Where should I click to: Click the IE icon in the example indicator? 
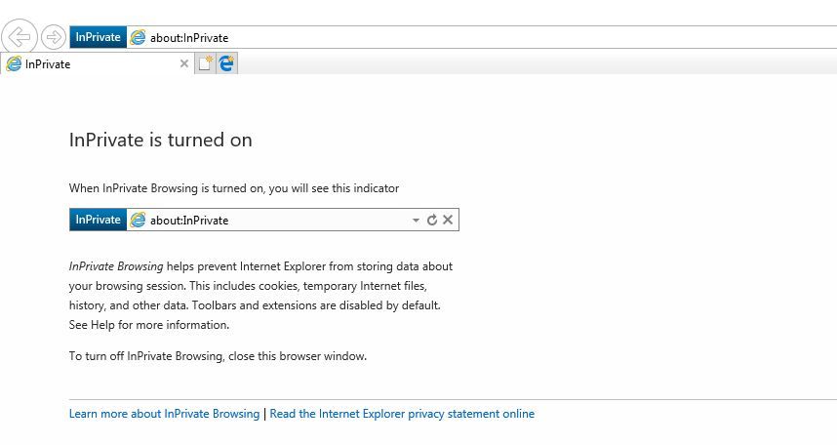point(139,220)
